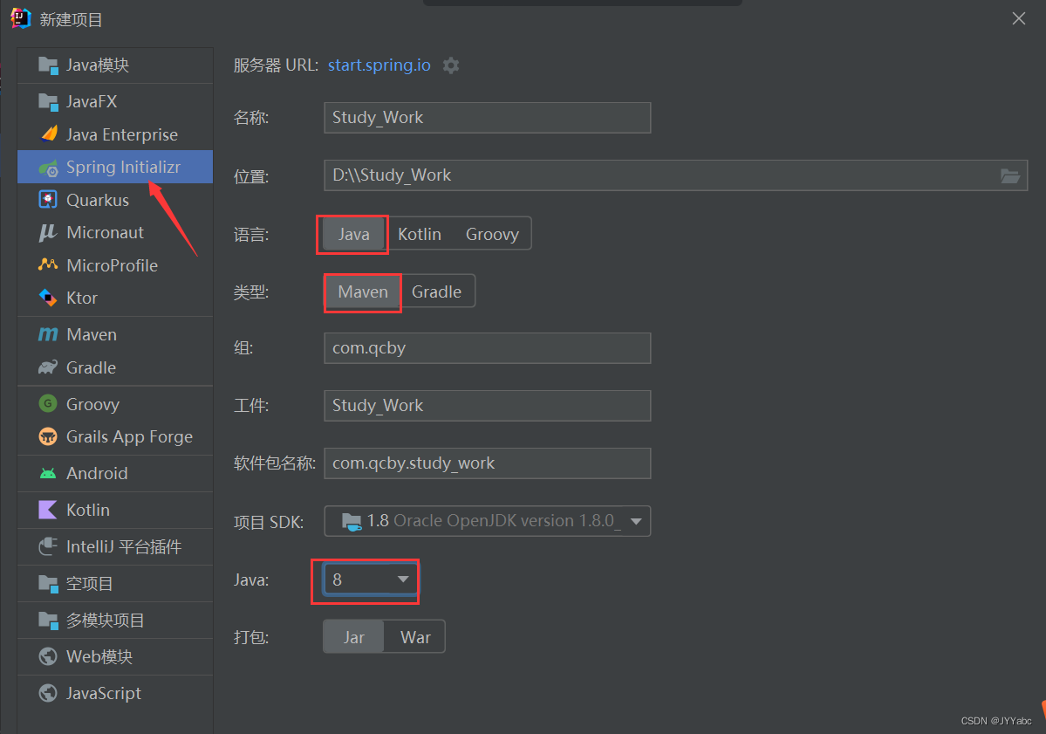Select Kotlin as the language
The width and height of the screenshot is (1046, 734).
[x=420, y=234]
